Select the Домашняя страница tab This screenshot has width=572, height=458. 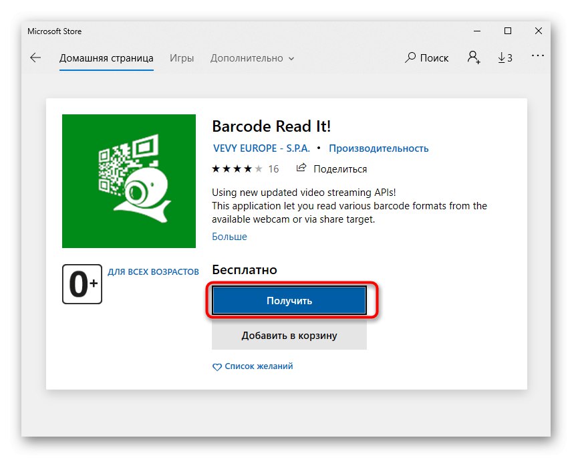(106, 58)
